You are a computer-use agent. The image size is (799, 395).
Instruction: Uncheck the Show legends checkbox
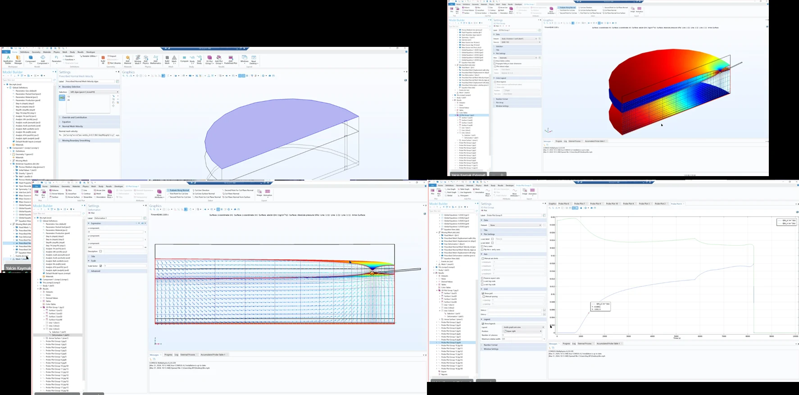pyautogui.click(x=482, y=323)
